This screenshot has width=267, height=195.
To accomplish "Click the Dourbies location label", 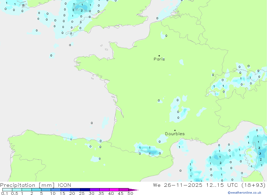I will coord(175,134).
